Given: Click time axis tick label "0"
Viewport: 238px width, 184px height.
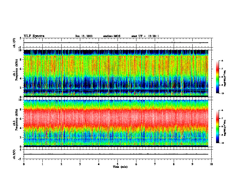Looking at the screenshot, I should 24,164.
